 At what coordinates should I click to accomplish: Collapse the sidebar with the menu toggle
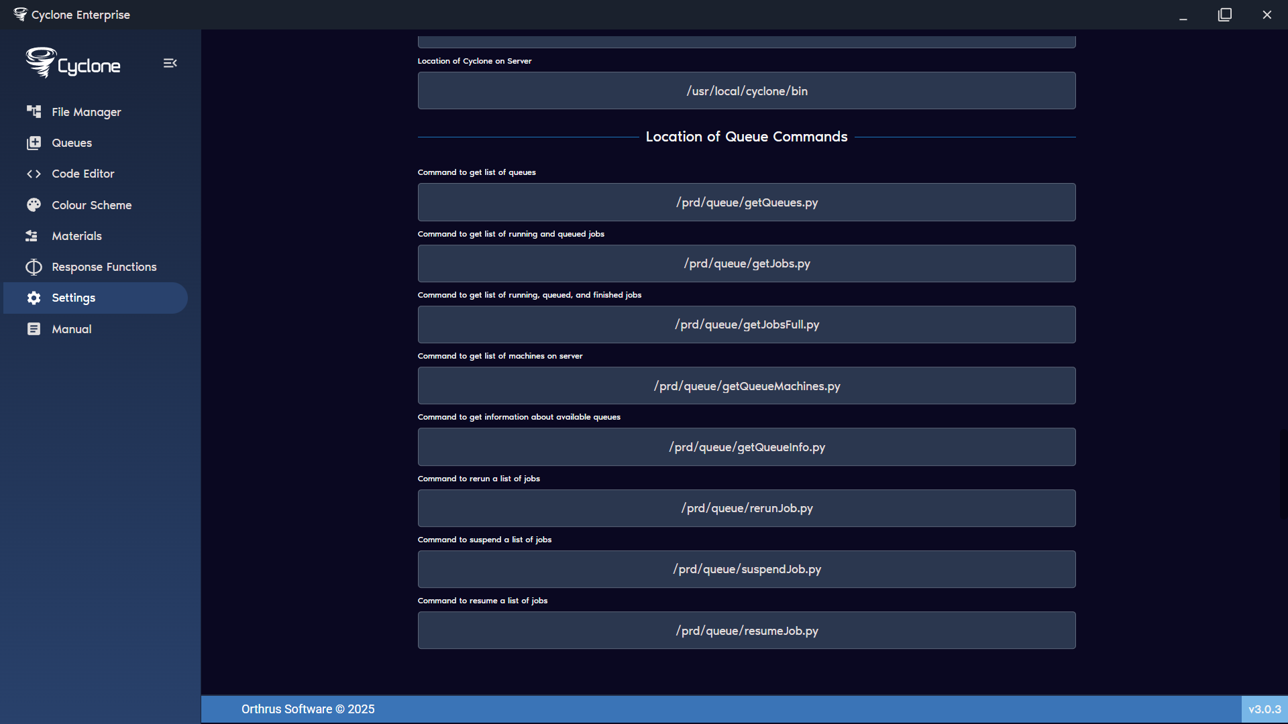pos(170,63)
